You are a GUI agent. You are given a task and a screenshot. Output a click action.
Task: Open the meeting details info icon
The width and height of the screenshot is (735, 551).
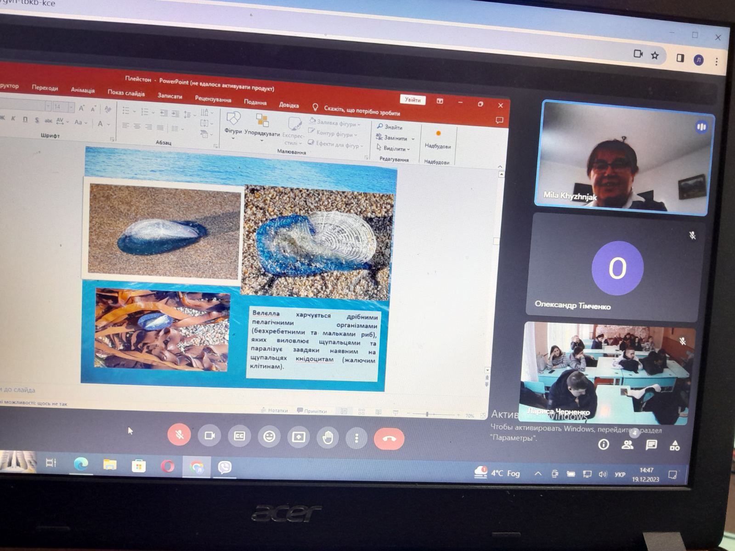pos(604,444)
